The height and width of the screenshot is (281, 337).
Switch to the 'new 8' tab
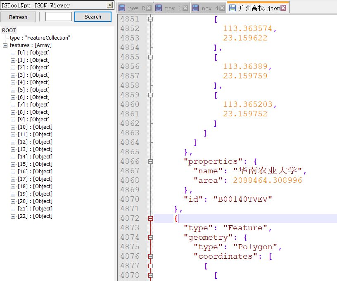136,8
